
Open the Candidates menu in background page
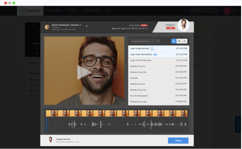tap(55, 10)
